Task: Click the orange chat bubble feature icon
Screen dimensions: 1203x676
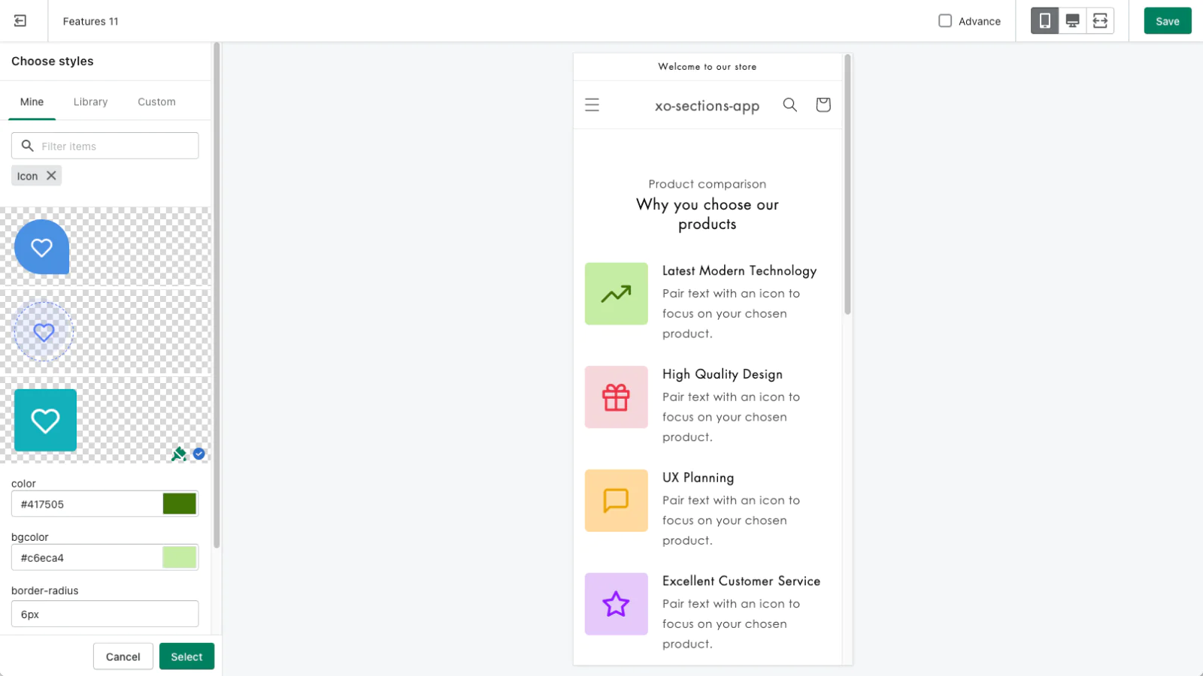Action: [616, 500]
